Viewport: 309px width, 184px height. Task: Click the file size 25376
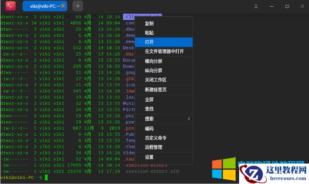click(x=74, y=171)
